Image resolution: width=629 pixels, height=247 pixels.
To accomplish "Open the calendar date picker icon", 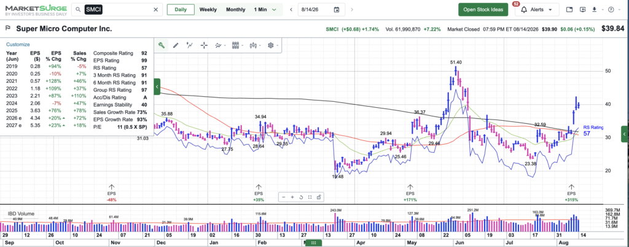I will [x=337, y=10].
